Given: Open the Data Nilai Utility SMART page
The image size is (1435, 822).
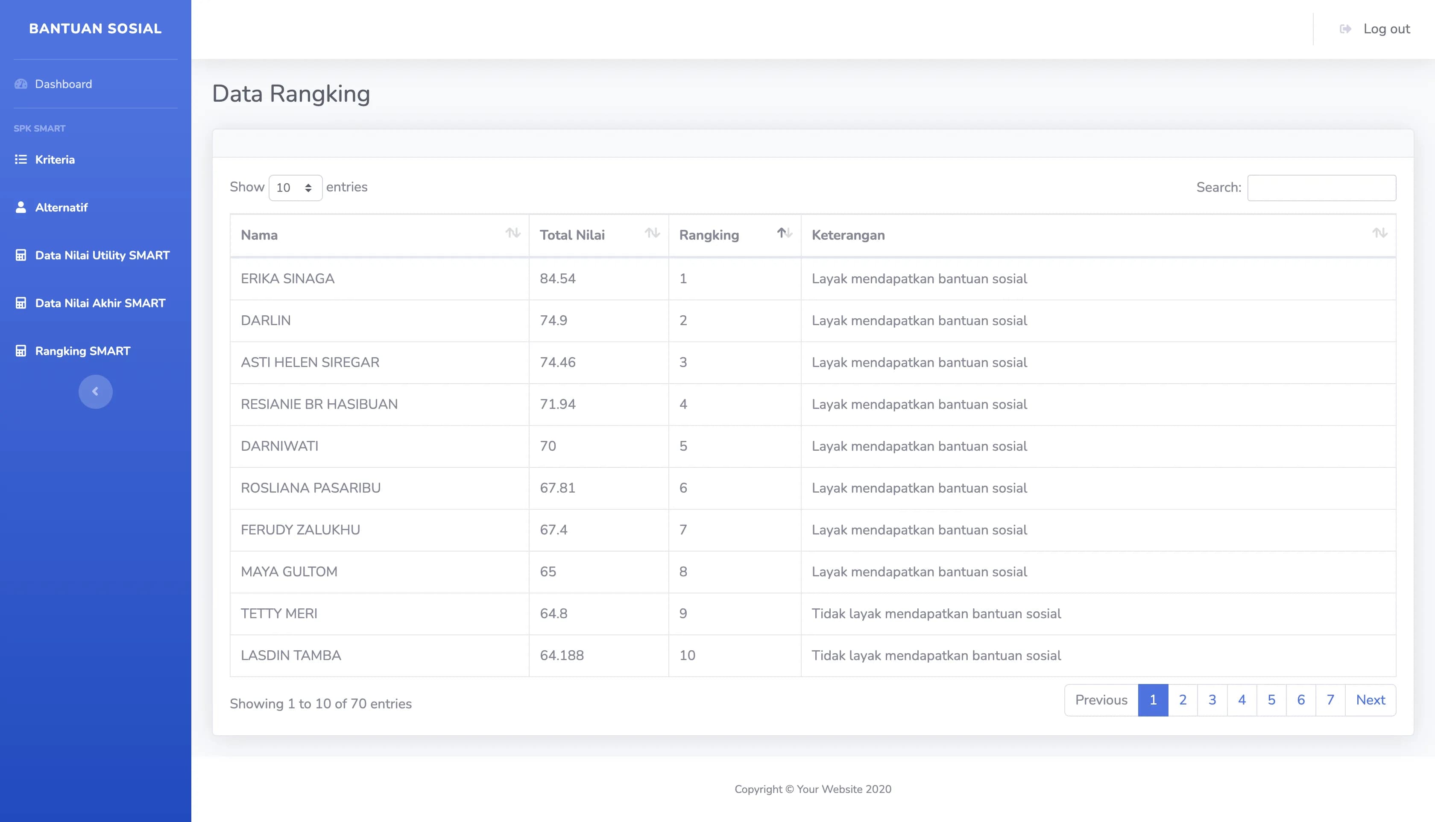Looking at the screenshot, I should (x=102, y=255).
